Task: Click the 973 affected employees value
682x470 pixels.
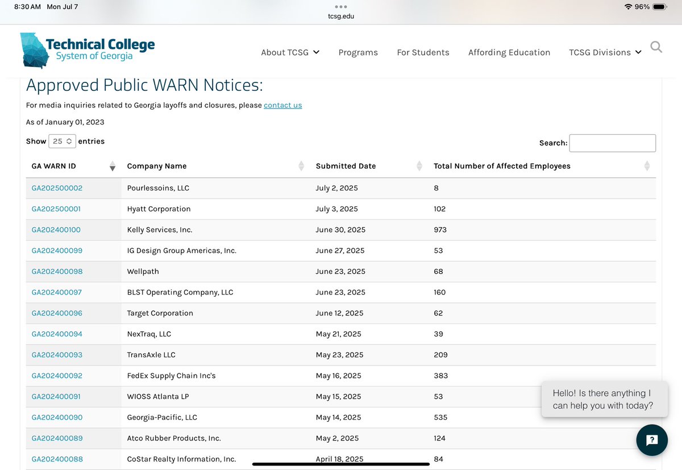Action: pos(440,230)
